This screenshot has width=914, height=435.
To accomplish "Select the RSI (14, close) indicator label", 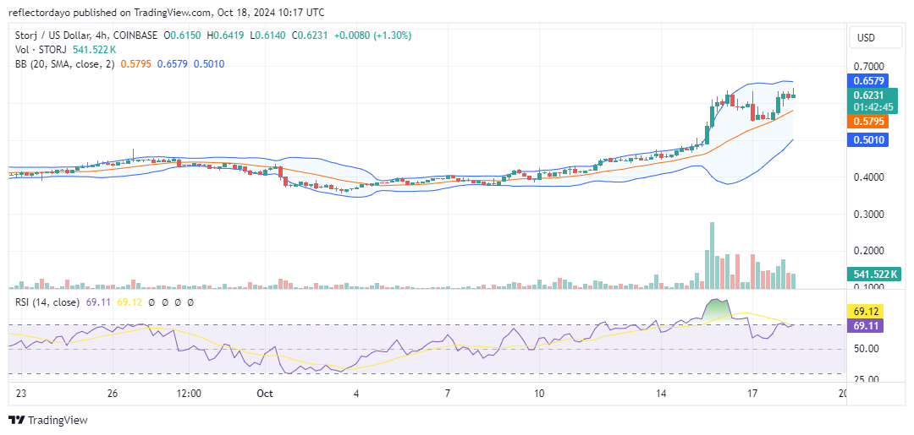I will click(47, 302).
